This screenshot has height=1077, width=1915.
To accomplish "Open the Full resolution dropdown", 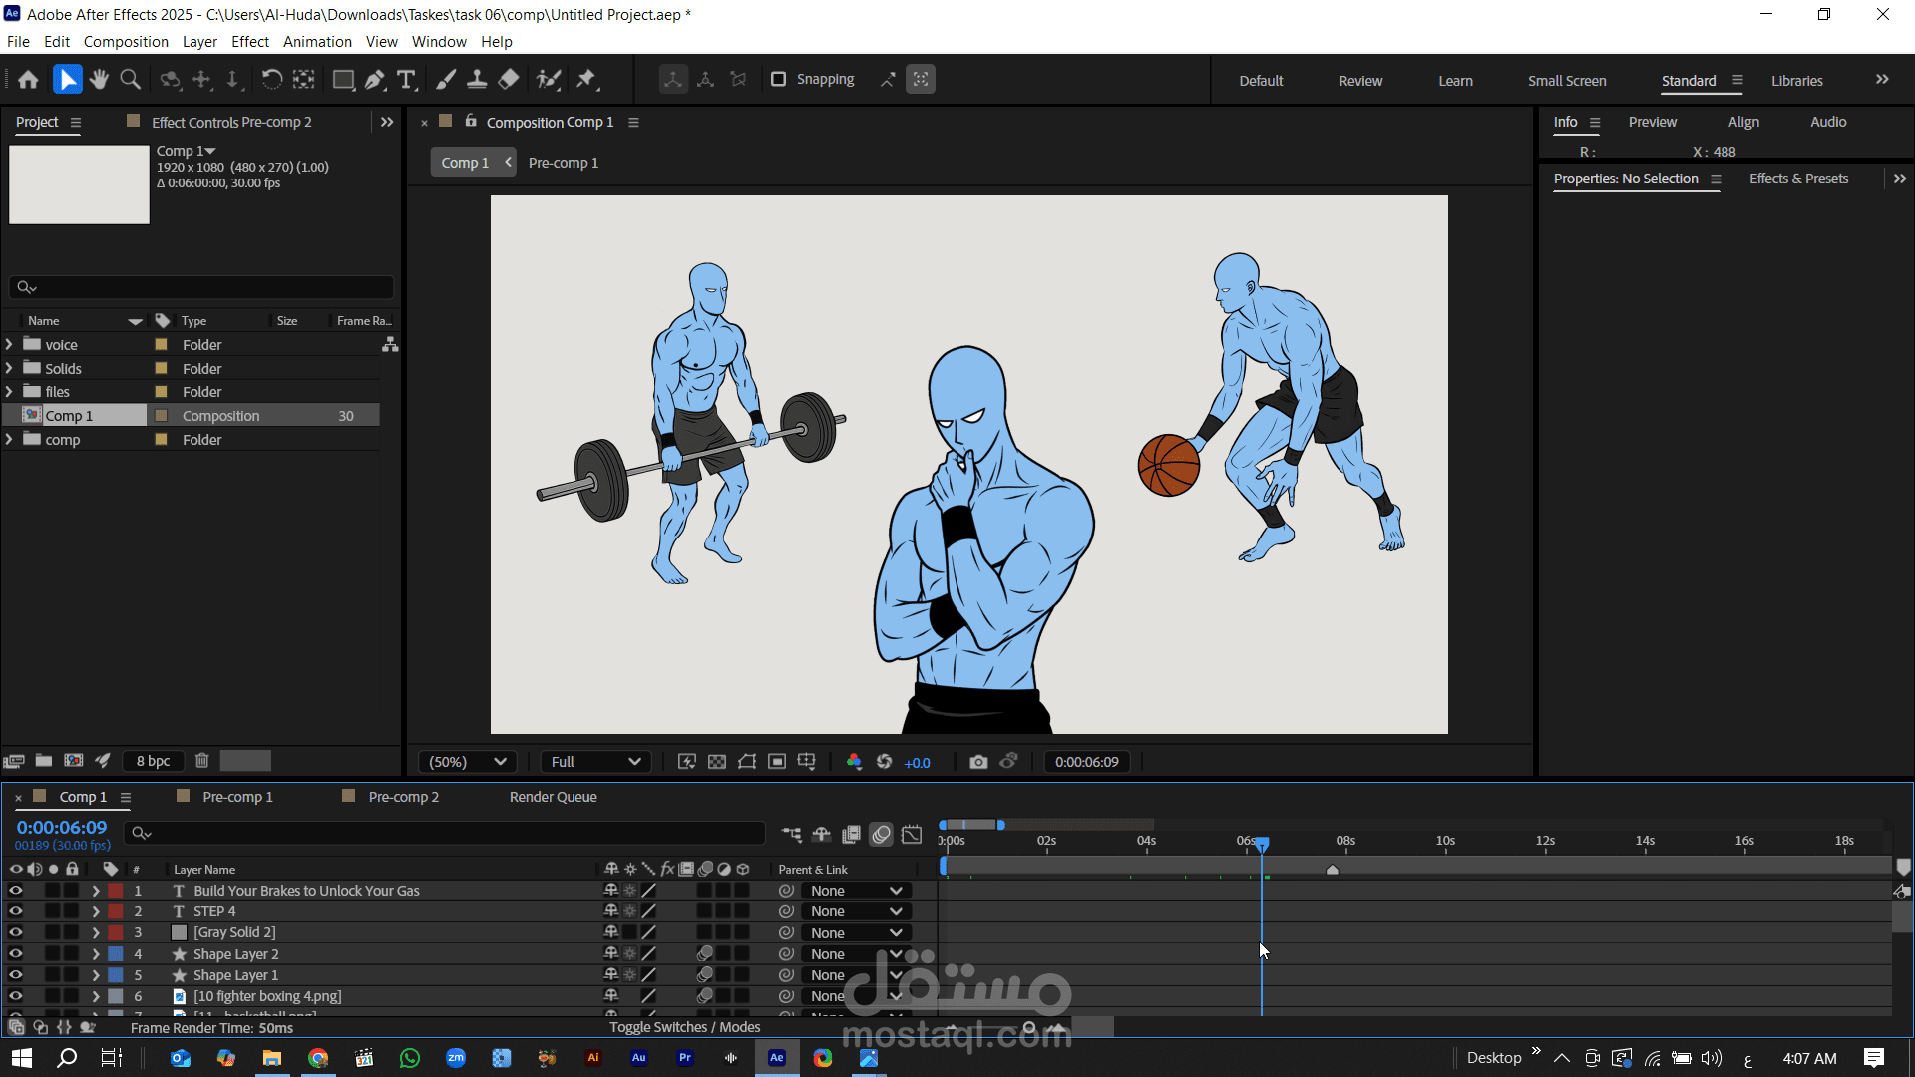I will (595, 762).
